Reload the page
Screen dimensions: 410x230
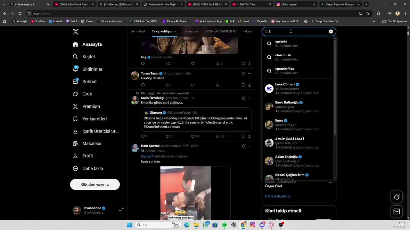(x=20, y=13)
